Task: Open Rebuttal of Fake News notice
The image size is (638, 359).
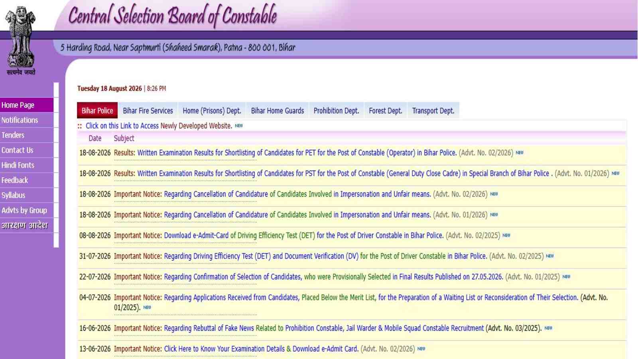Action: (324, 328)
